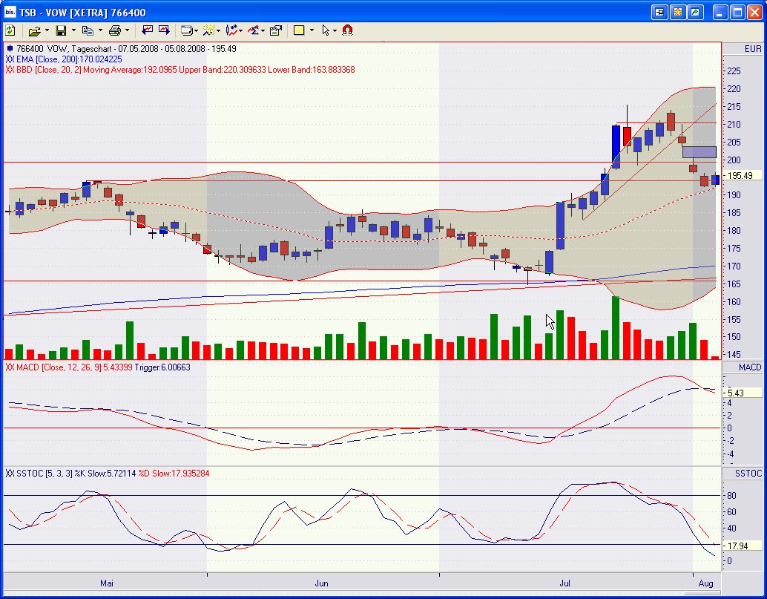Viewport: 767px width, 599px height.
Task: Click the 'Mai' month label on time axis
Action: click(x=107, y=583)
